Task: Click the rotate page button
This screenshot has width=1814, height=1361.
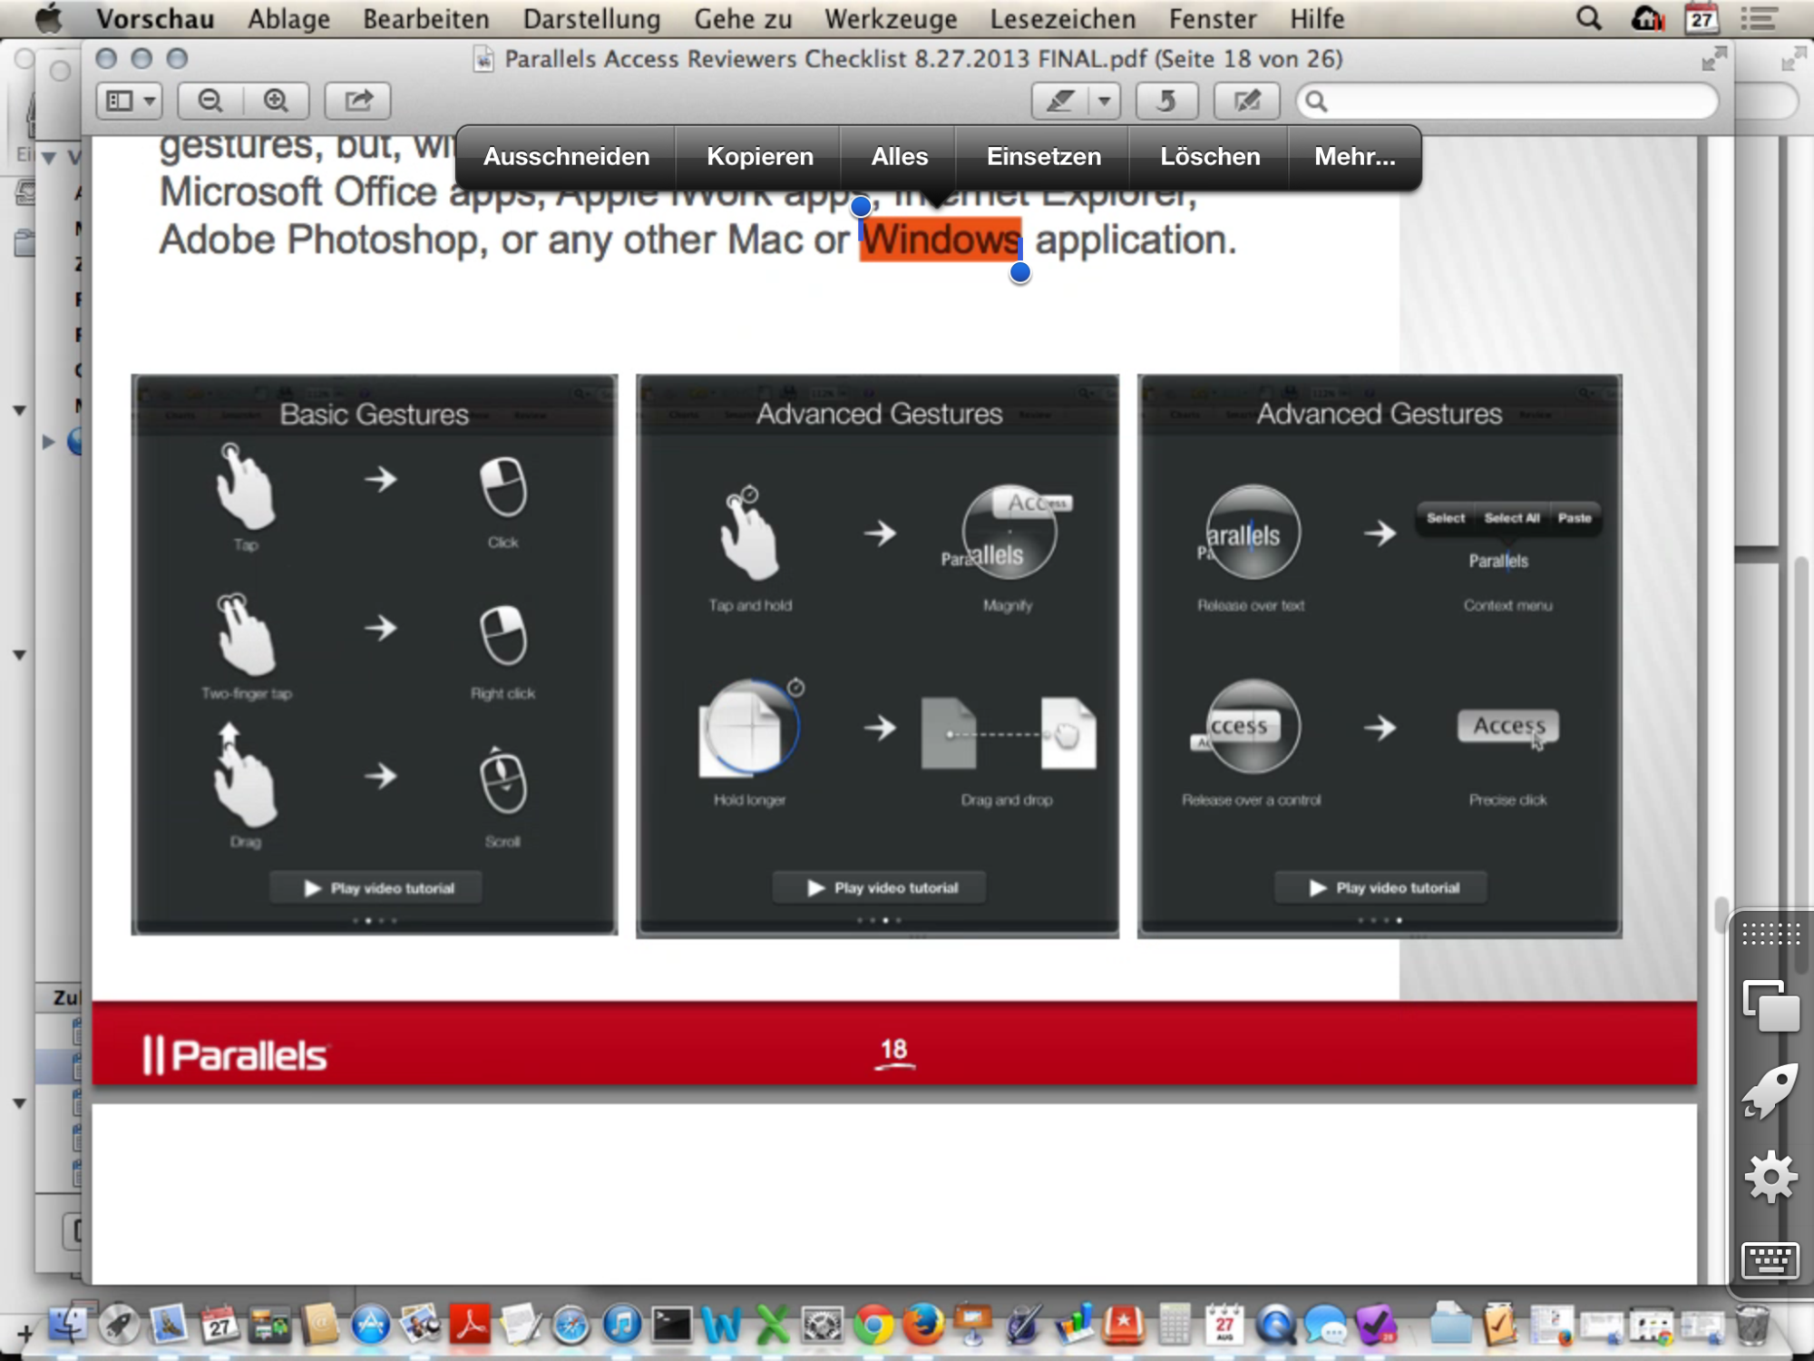Action: (1166, 100)
